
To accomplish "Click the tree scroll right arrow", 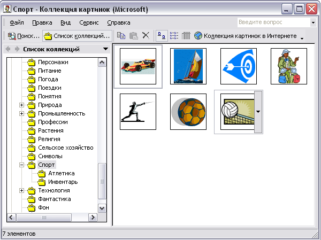I will pos(93,218).
